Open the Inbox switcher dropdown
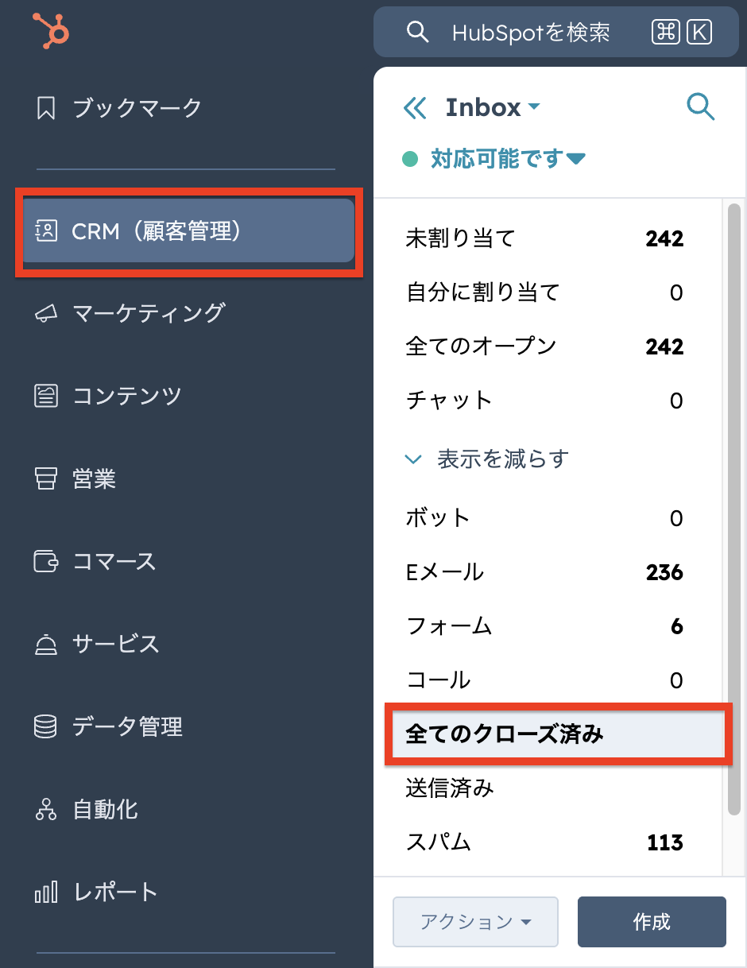The image size is (747, 968). coord(493,107)
